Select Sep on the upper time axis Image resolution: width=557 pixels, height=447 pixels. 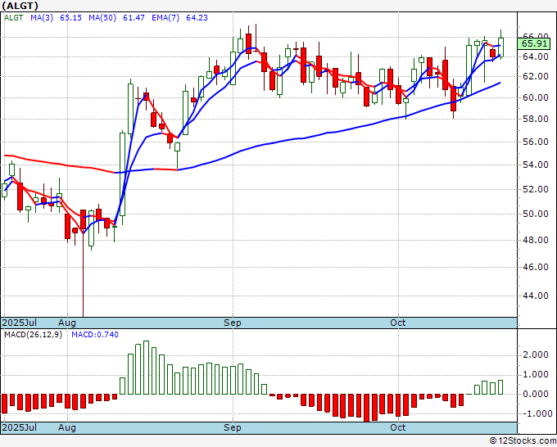pyautogui.click(x=233, y=323)
